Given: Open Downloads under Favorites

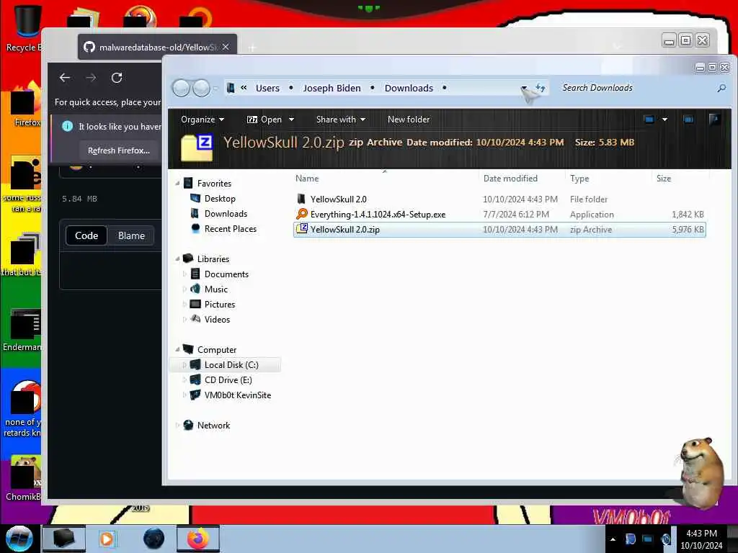Looking at the screenshot, I should [x=226, y=213].
